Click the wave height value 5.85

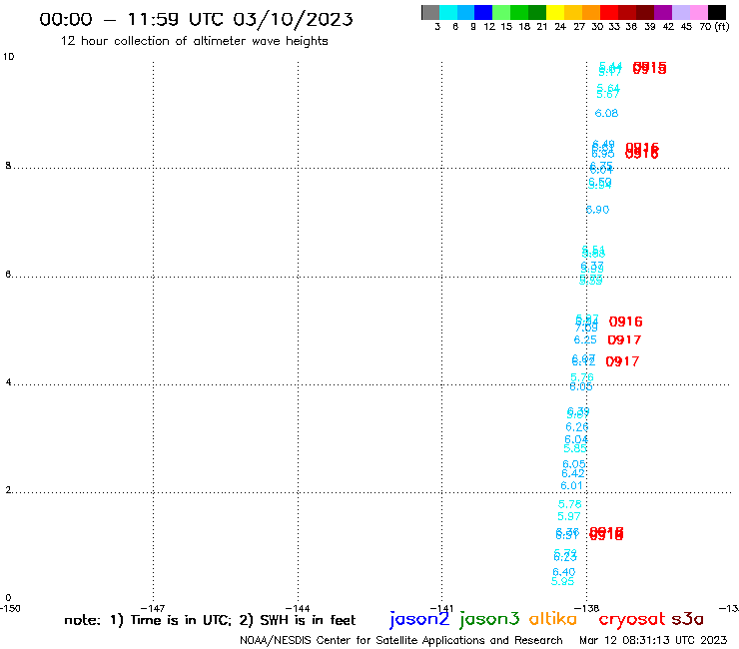[575, 448]
